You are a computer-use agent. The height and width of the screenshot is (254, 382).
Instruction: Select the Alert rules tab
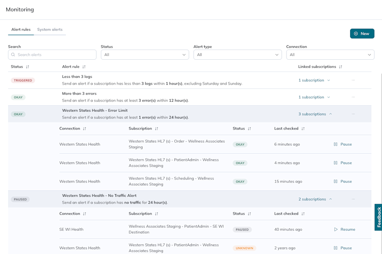pyautogui.click(x=21, y=29)
